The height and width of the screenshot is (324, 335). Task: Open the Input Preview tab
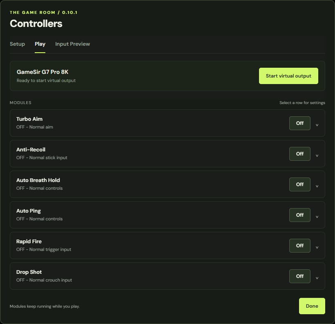point(72,44)
